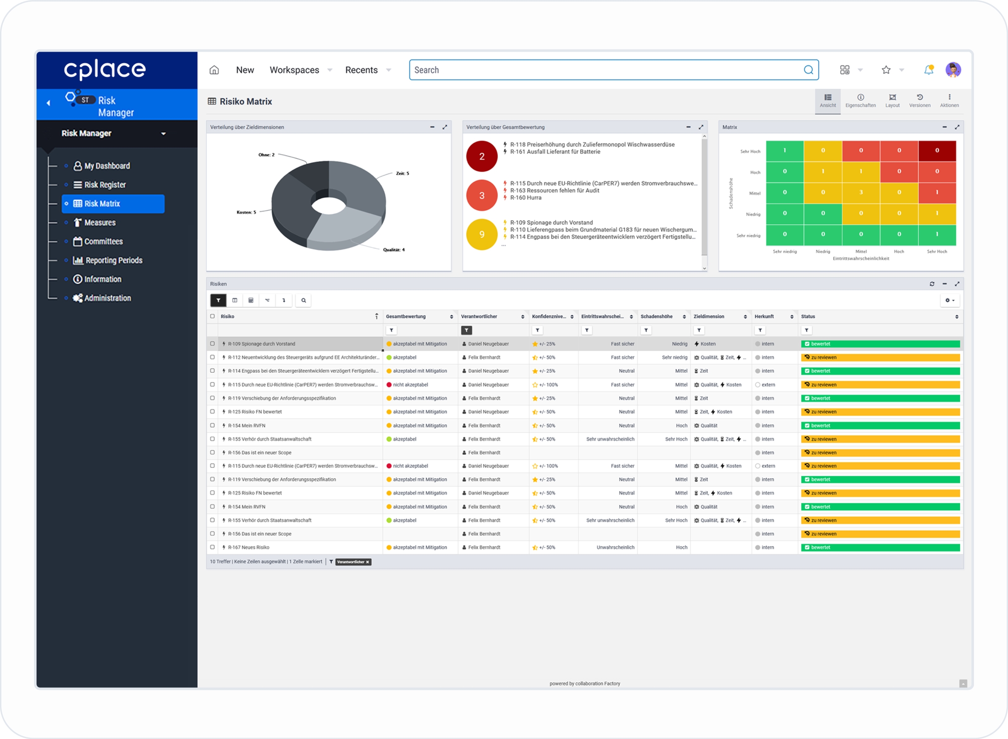
Task: Refresh the Risiken table widget
Action: click(x=932, y=283)
